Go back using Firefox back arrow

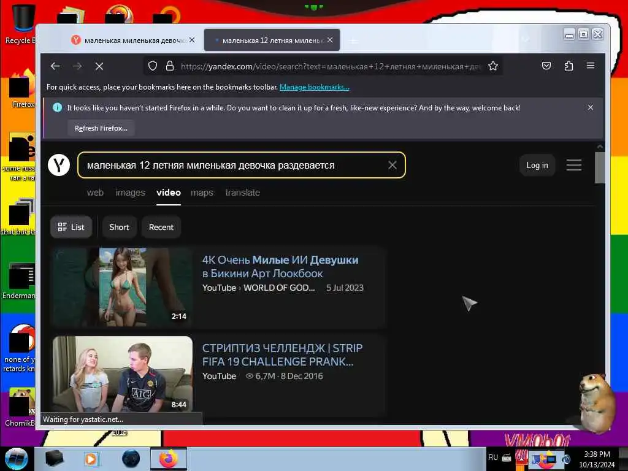tap(55, 66)
